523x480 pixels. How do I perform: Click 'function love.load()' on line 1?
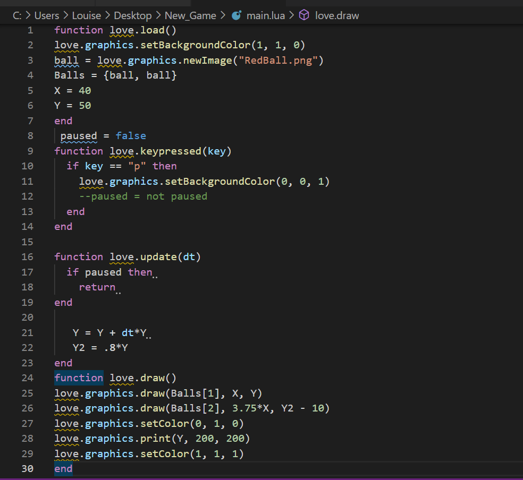click(115, 30)
